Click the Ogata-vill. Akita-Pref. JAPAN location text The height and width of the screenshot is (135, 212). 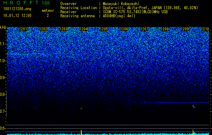pos(150,8)
